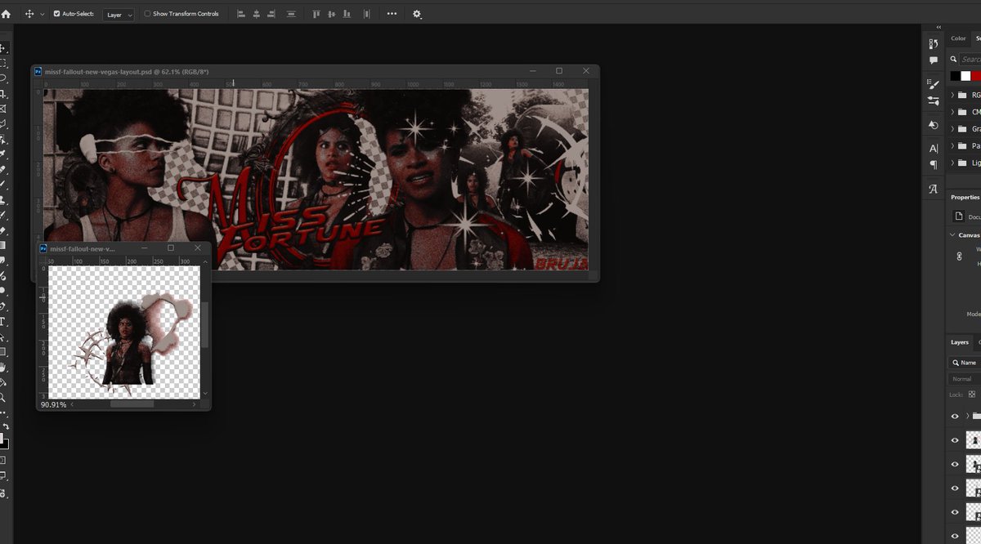Expand the Pastel swatch folder
The height and width of the screenshot is (544, 981).
point(953,146)
